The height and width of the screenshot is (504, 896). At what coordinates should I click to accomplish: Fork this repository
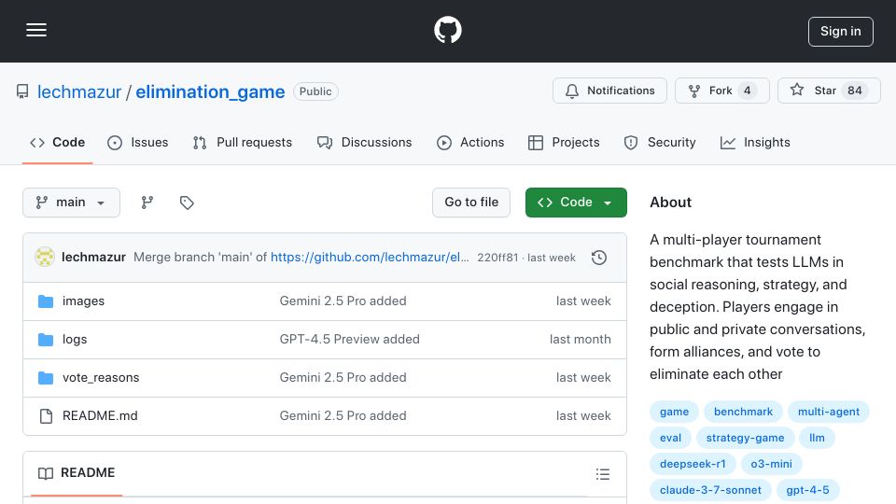(721, 91)
